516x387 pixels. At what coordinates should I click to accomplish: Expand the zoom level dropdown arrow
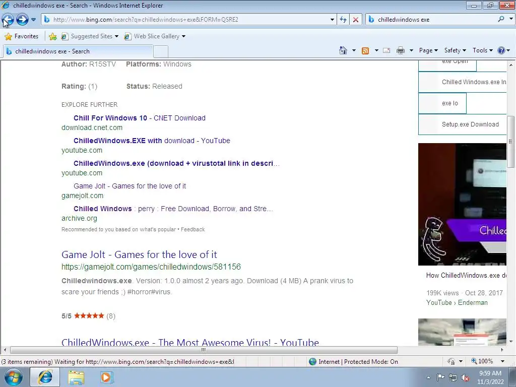click(502, 361)
